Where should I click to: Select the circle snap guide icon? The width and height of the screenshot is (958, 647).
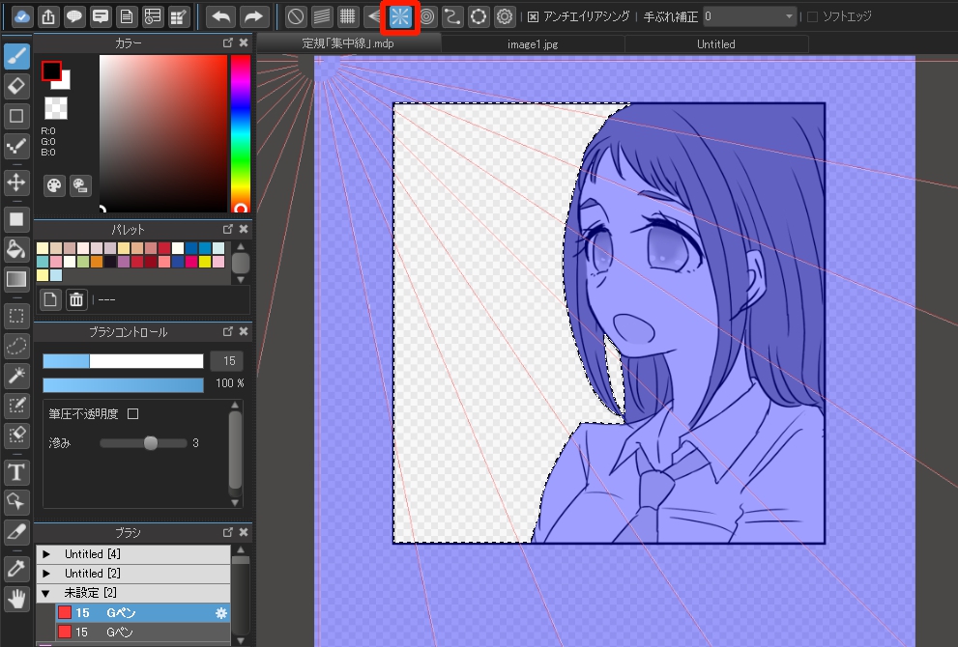click(x=478, y=16)
